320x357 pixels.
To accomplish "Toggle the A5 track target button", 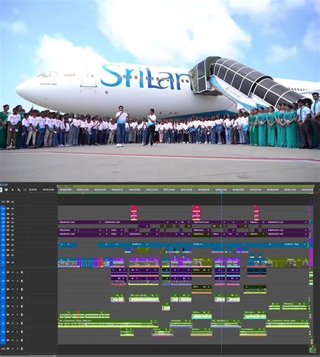I will point(3,306).
